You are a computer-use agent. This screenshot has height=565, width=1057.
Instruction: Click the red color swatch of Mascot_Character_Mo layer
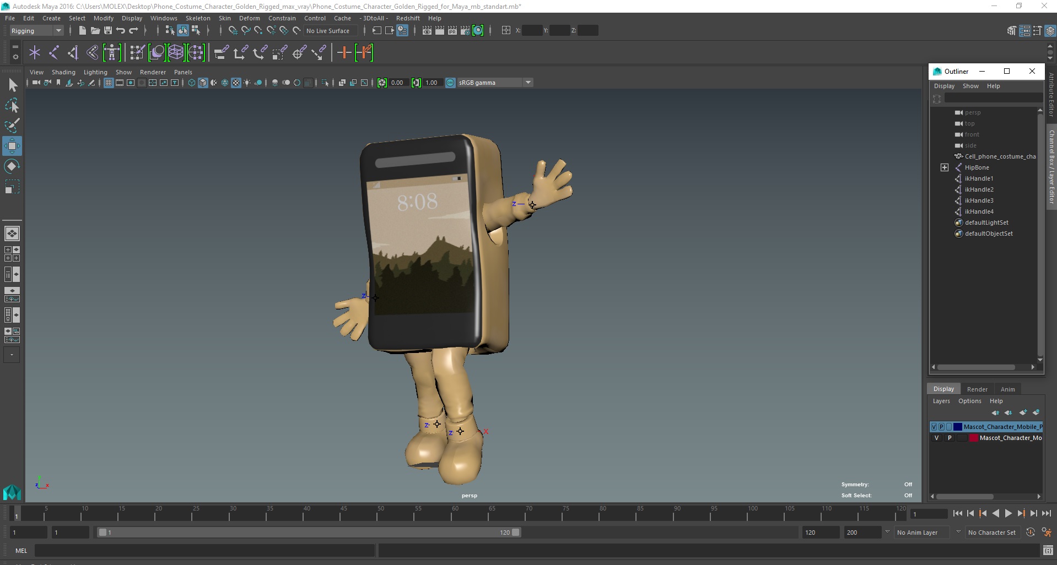click(974, 438)
